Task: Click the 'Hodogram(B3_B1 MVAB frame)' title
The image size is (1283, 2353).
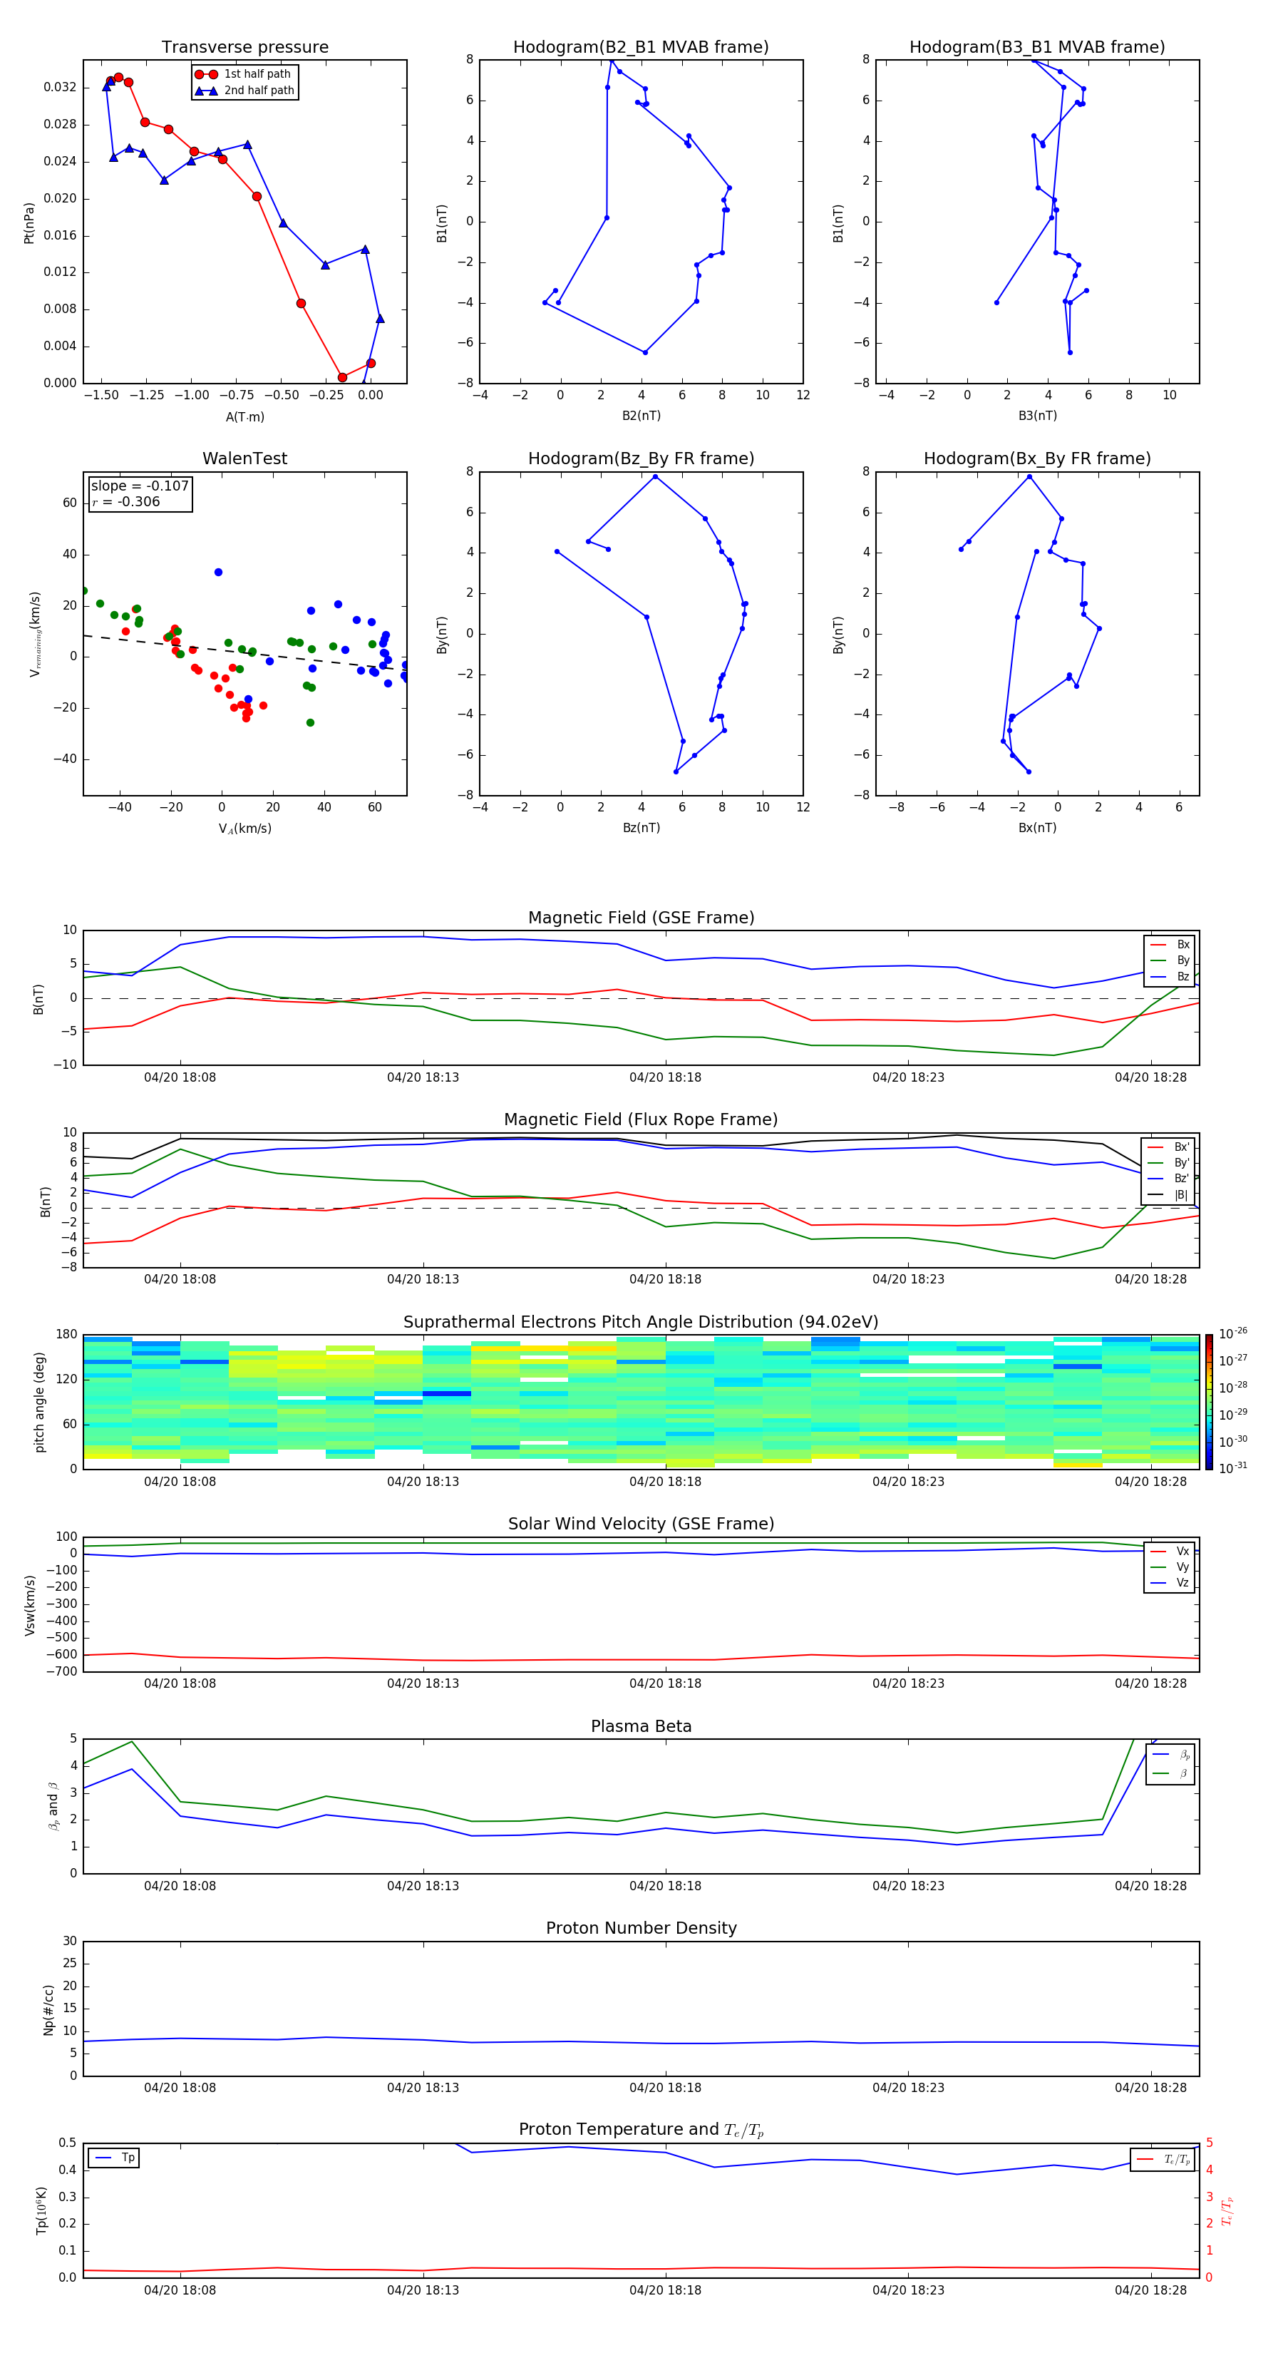Action: click(x=1037, y=48)
